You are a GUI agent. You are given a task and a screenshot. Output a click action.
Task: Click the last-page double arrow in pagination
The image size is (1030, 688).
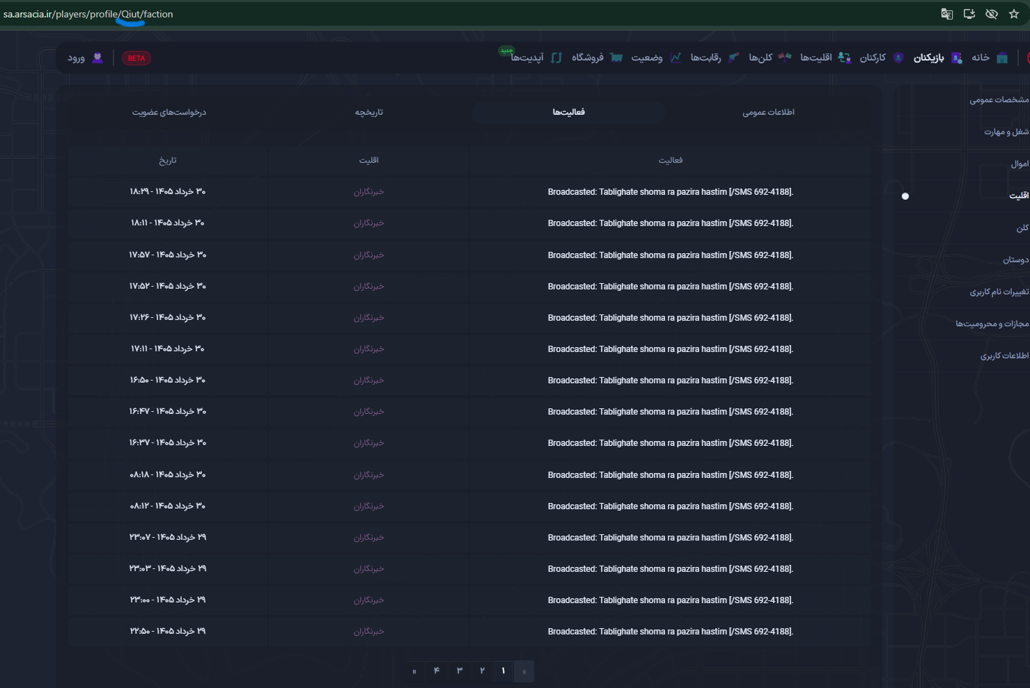click(414, 671)
